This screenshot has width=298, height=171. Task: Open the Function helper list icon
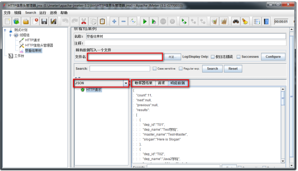pyautogui.click(x=257, y=21)
